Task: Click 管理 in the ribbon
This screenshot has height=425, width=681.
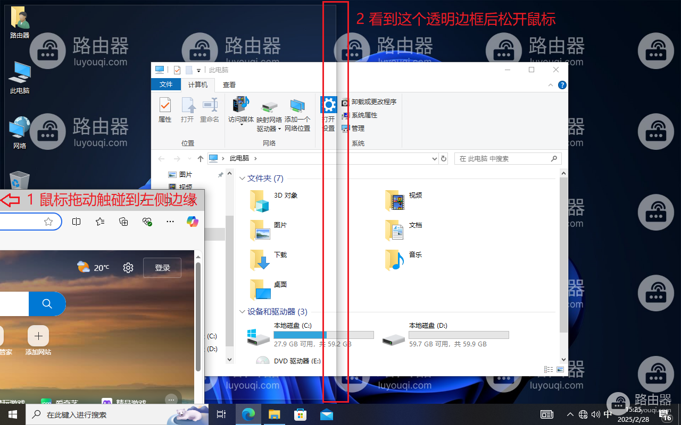Action: click(x=353, y=128)
